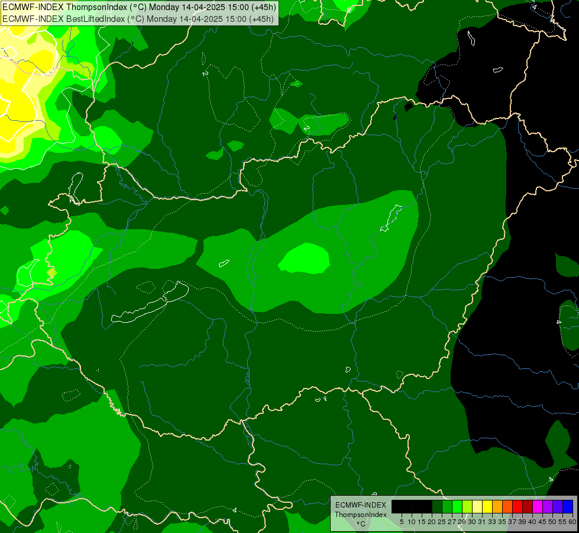Select the red 37–39 legend swatch
Screen dimensions: 579x533
(x=517, y=506)
